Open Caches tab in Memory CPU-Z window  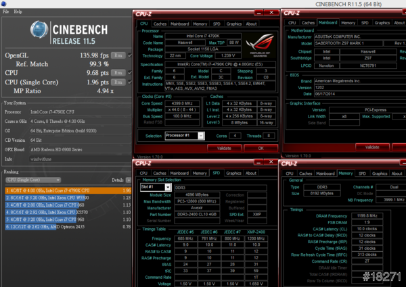click(x=306, y=174)
